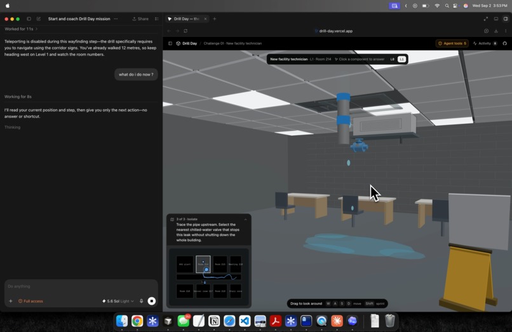Open the Activity panel button
Screen dimensions: 512x332
(485, 43)
